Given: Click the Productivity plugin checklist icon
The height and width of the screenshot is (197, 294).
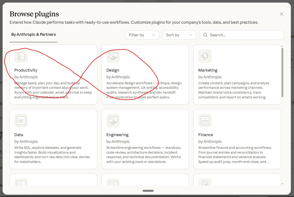Looking at the screenshot, I should coord(21,56).
